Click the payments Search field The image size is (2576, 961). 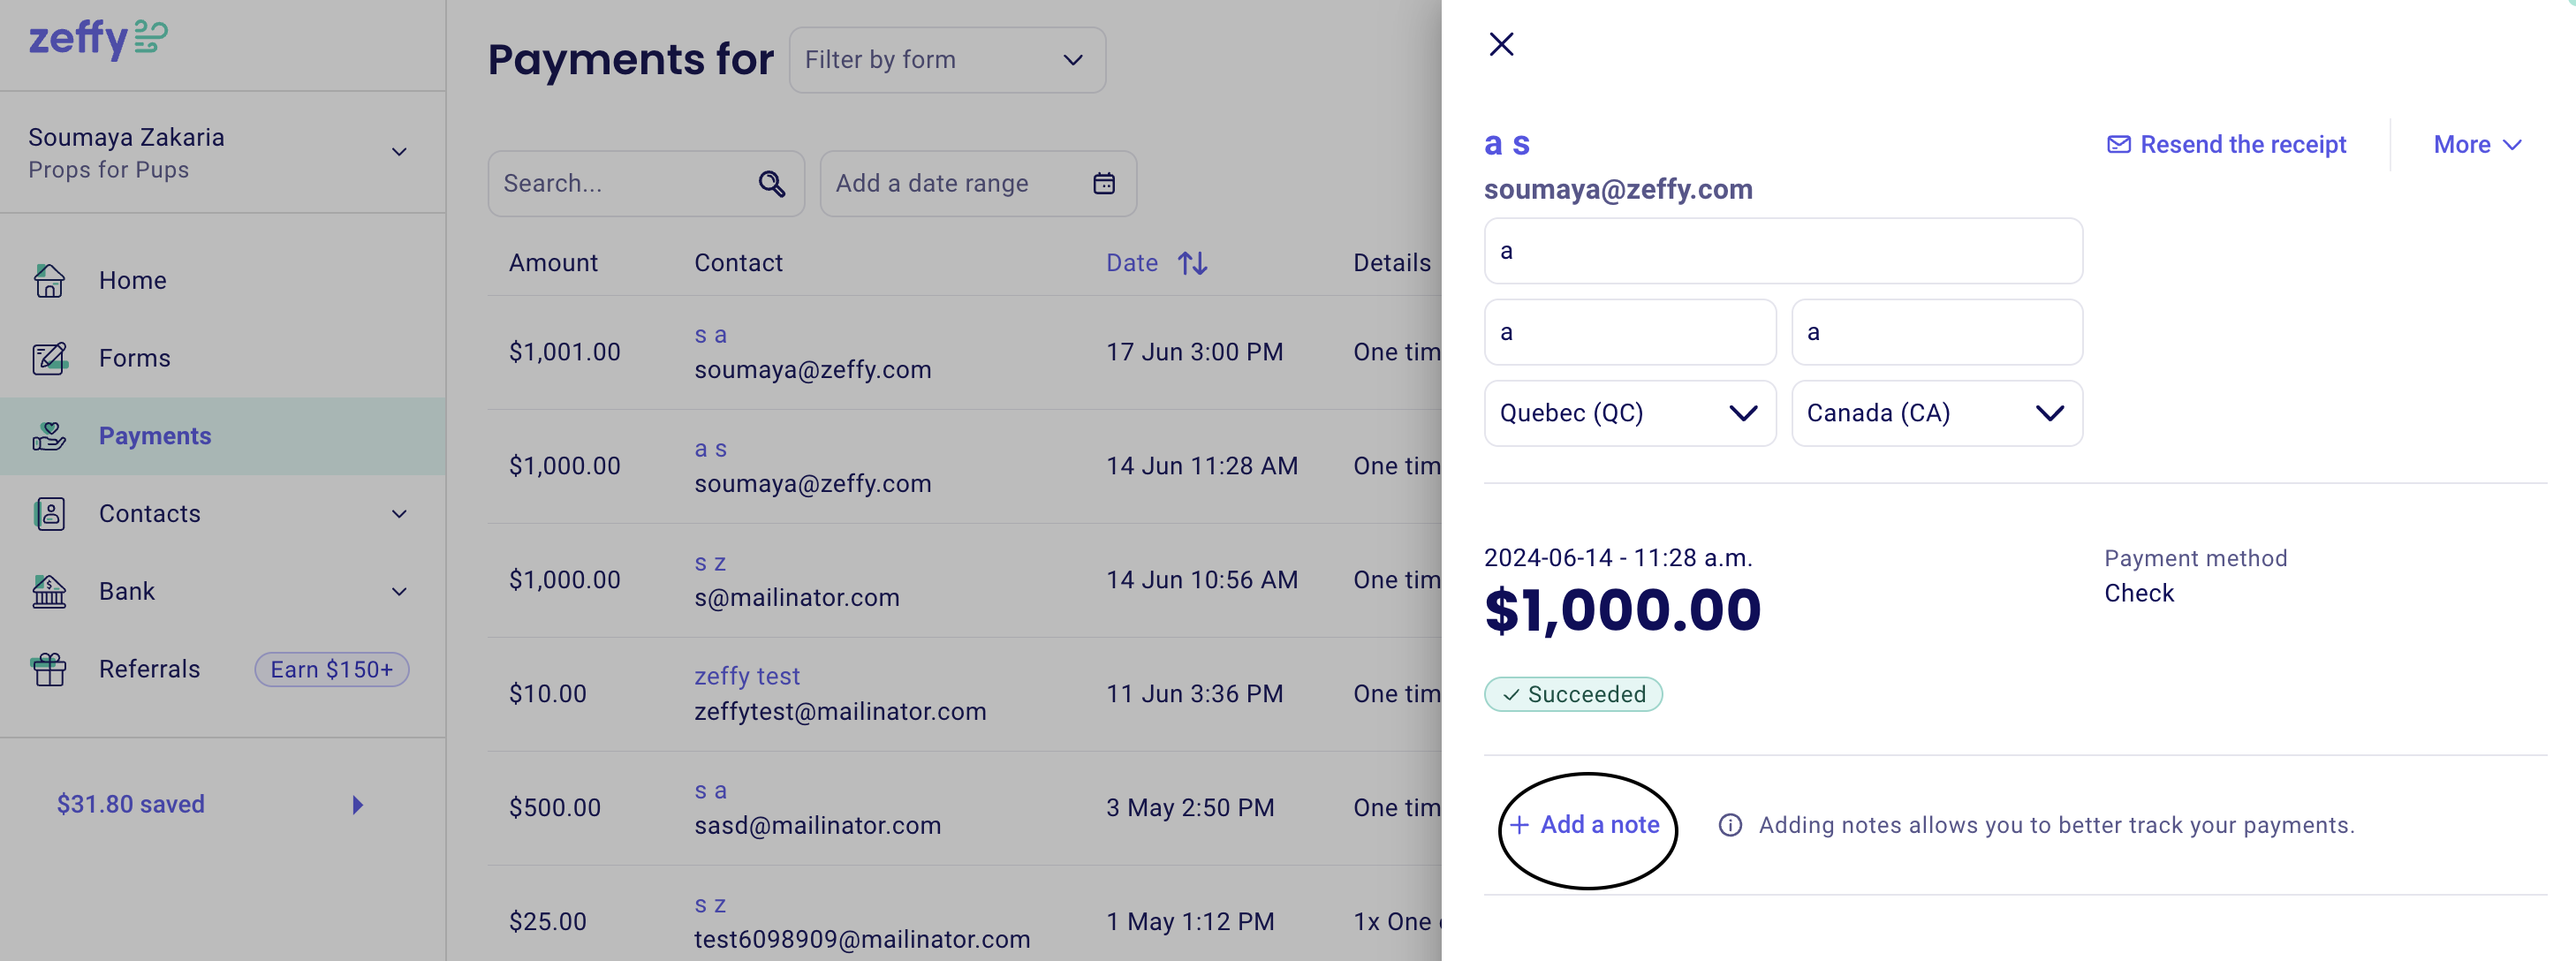tap(622, 184)
